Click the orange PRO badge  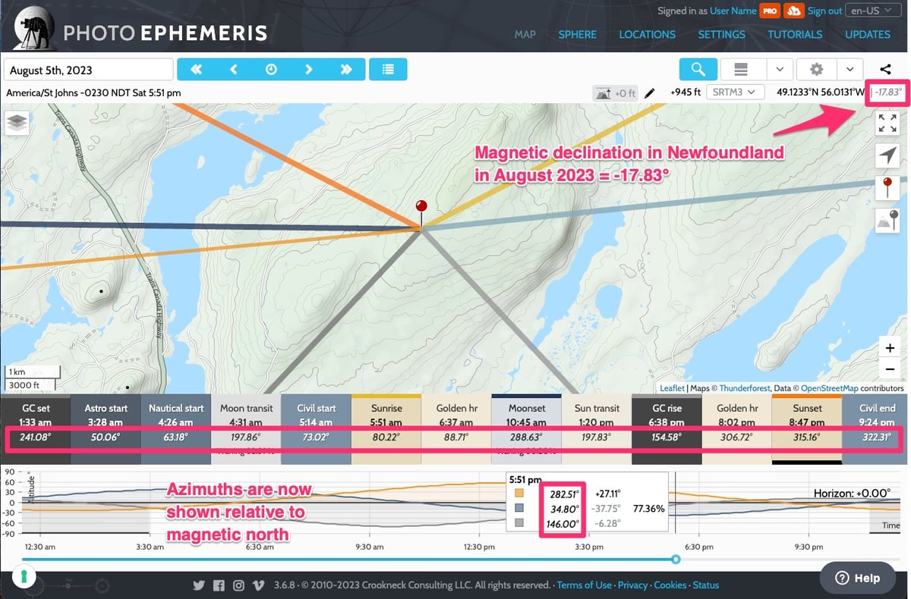point(769,11)
